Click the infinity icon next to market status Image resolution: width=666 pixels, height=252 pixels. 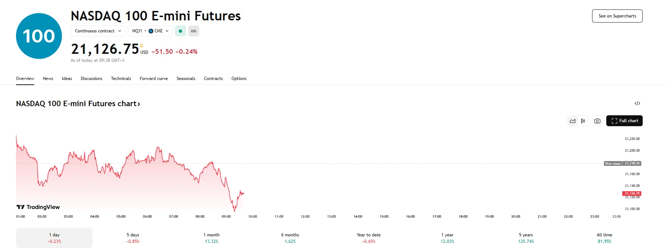coord(193,31)
